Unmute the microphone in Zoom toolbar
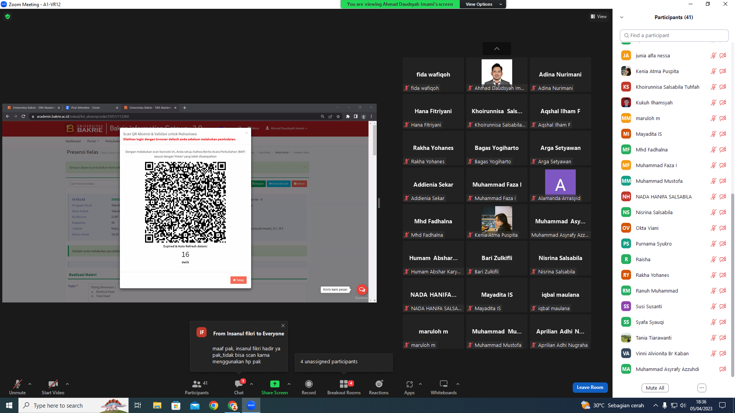735x413 pixels. pyautogui.click(x=17, y=387)
